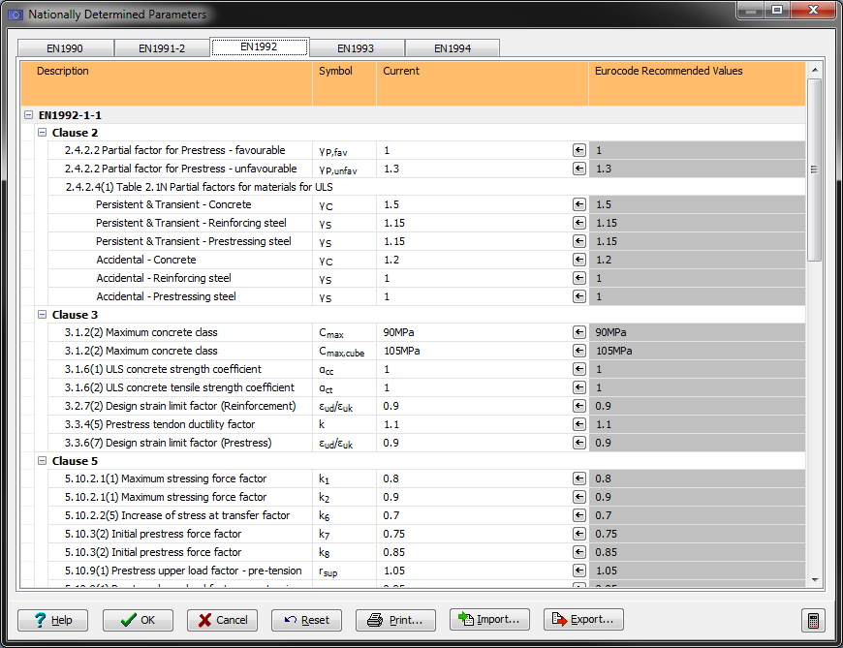
Task: Open the Print... dialog
Action: (x=395, y=620)
